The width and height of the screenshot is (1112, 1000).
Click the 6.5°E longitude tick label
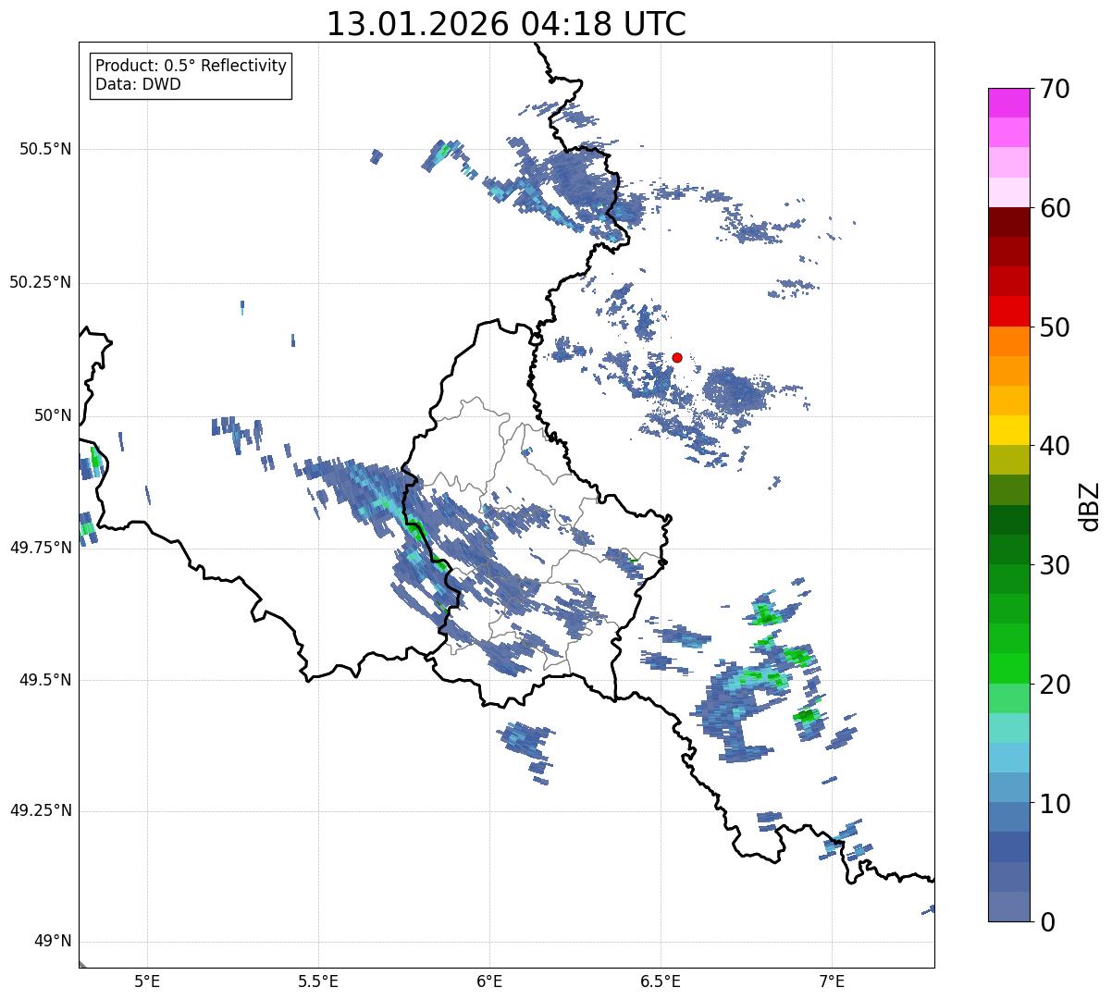pyautogui.click(x=661, y=981)
